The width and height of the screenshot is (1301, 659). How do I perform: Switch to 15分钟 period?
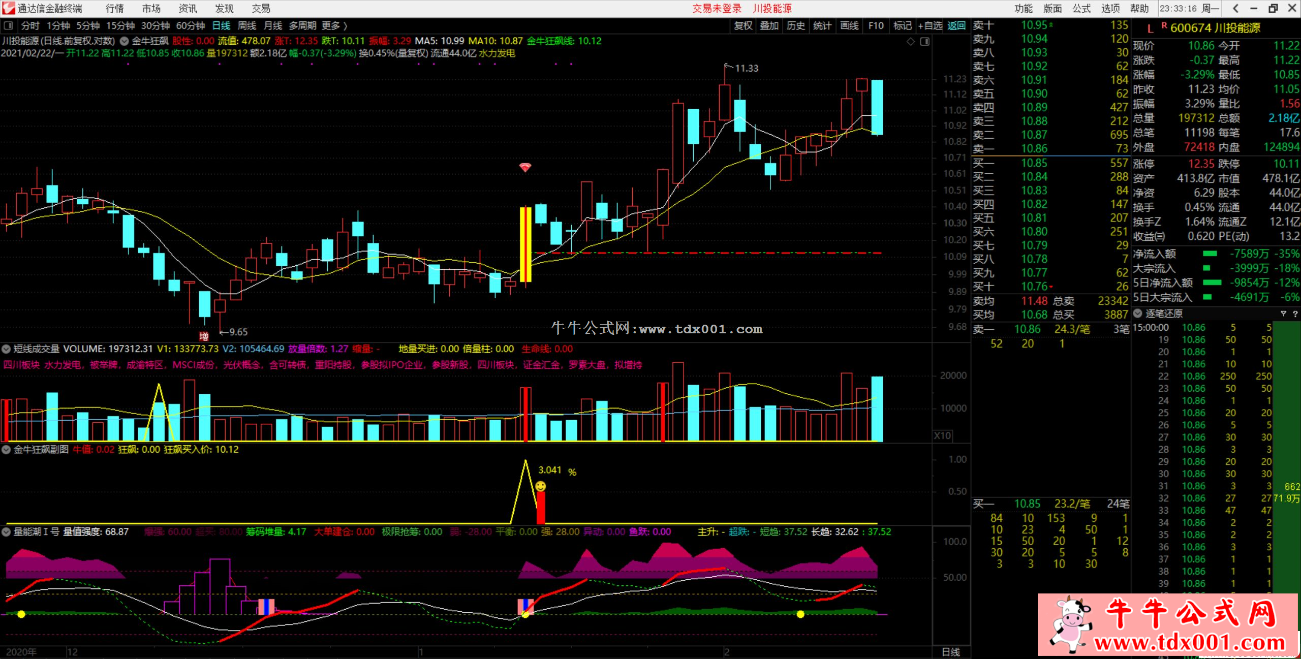[120, 25]
